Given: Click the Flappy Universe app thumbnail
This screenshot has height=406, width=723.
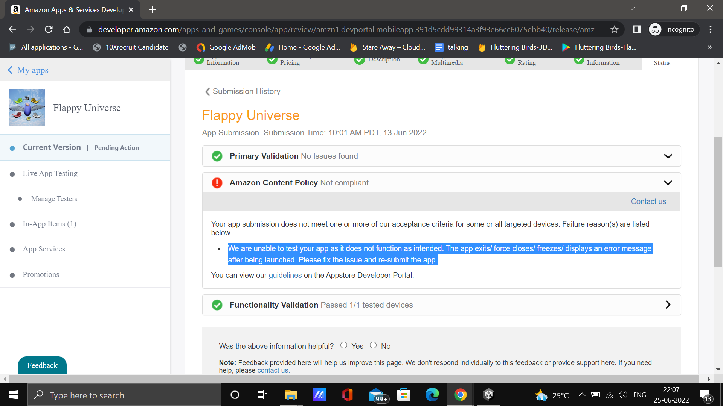Looking at the screenshot, I should point(27,108).
